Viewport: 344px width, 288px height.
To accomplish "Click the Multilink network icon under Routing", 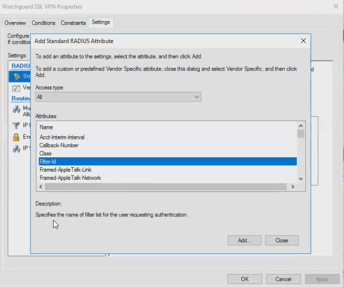I will tap(17, 109).
